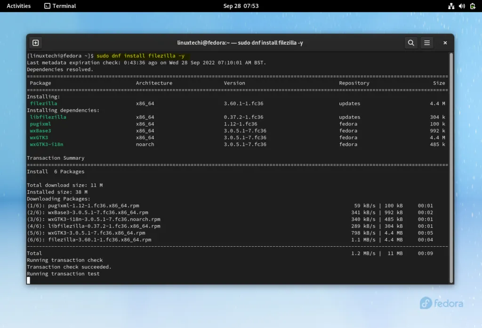Screen dimensions: 482x328
Task: Open the Activities overview
Action: pyautogui.click(x=19, y=6)
